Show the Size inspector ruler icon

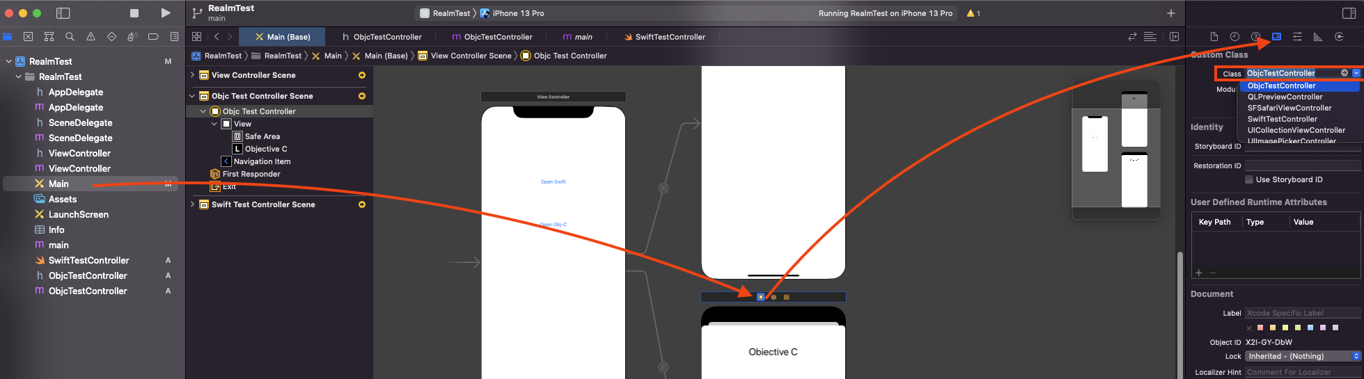click(1318, 37)
